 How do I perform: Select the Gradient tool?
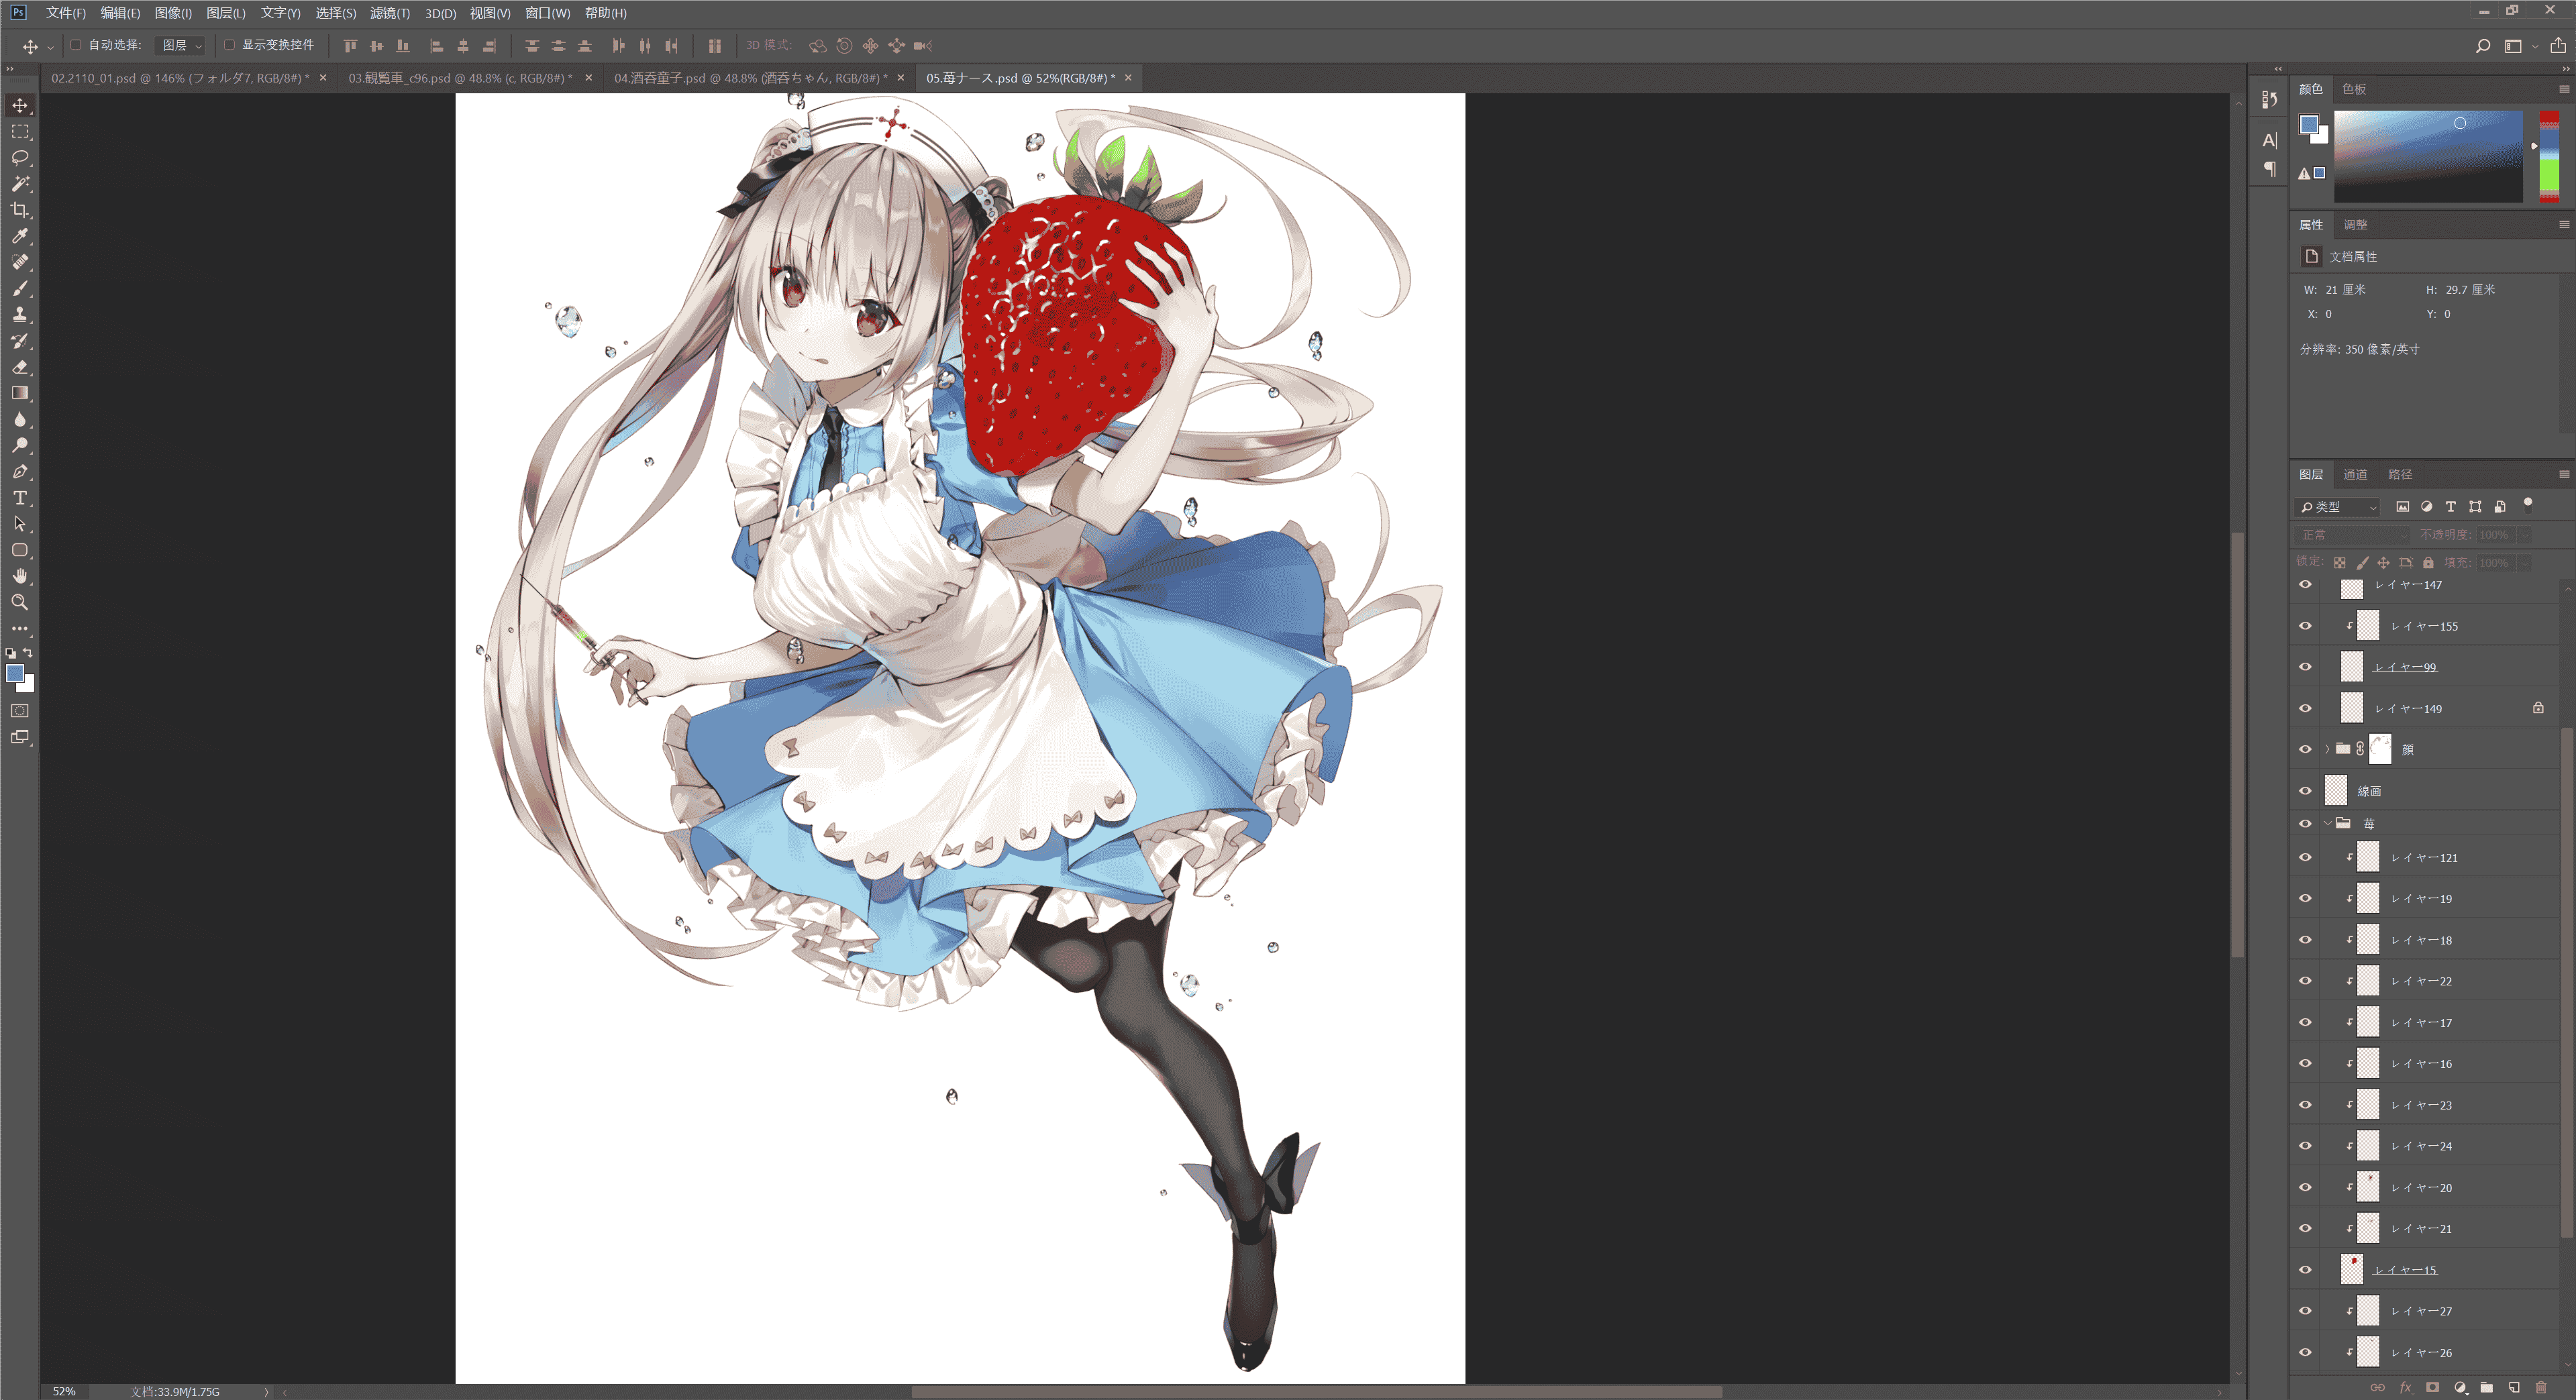pyautogui.click(x=20, y=393)
